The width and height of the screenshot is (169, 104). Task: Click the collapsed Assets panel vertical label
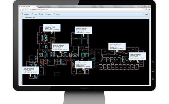(x=21, y=82)
